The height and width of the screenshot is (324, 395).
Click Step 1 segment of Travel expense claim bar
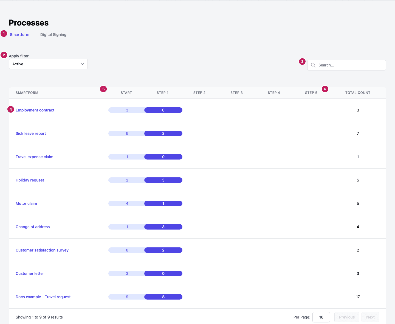pyautogui.click(x=163, y=157)
